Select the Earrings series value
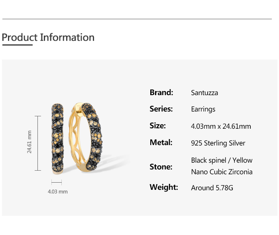 tap(203, 110)
